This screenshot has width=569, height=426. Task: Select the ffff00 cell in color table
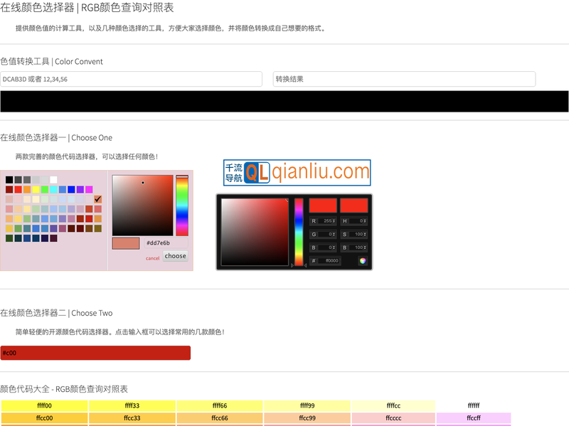[44, 406]
